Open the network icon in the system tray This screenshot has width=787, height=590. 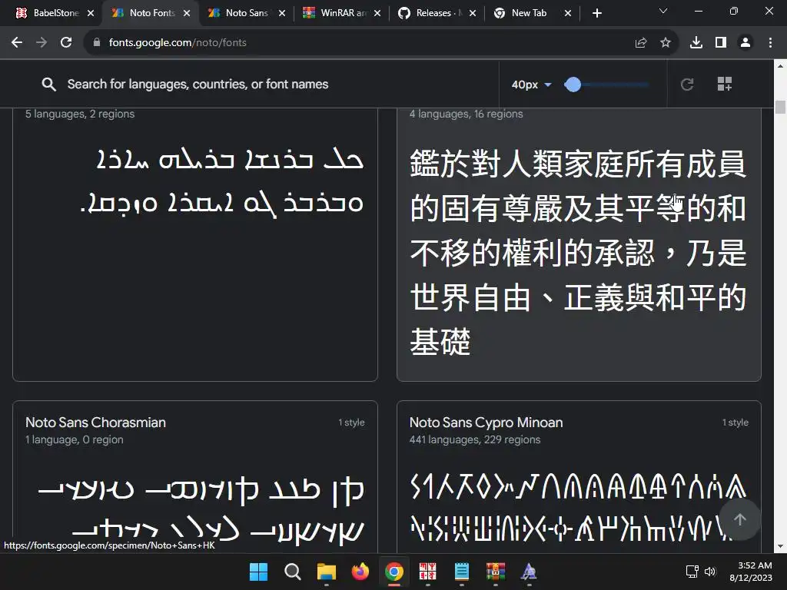[692, 572]
